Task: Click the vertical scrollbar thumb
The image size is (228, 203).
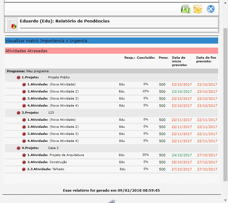Action: (x=225, y=105)
